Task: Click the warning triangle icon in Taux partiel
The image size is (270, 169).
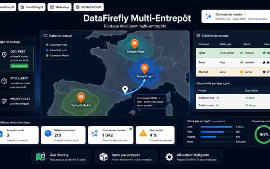Action: 143,133
